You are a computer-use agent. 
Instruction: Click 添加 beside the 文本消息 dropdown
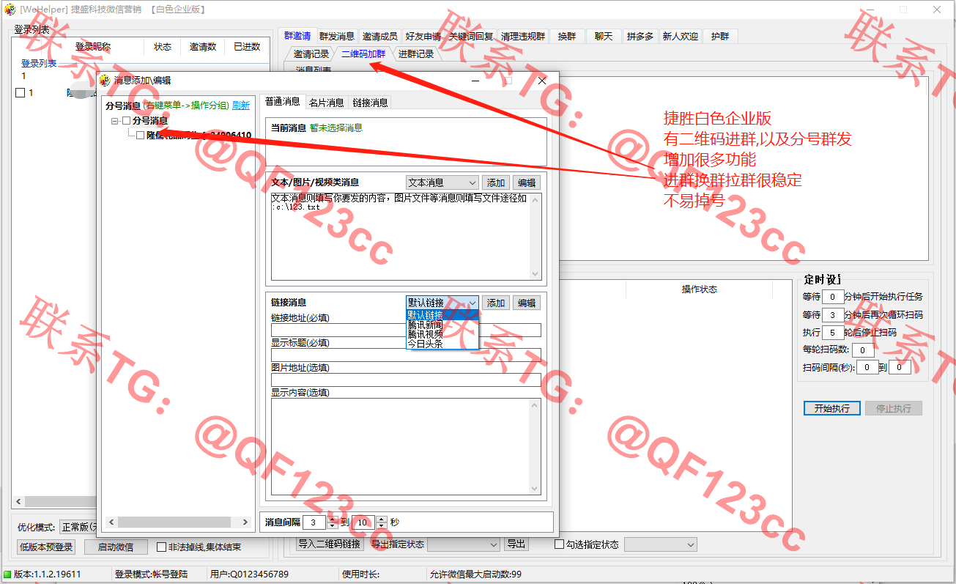(x=496, y=183)
